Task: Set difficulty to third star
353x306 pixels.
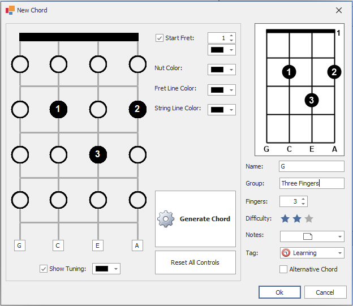Action: (x=309, y=219)
